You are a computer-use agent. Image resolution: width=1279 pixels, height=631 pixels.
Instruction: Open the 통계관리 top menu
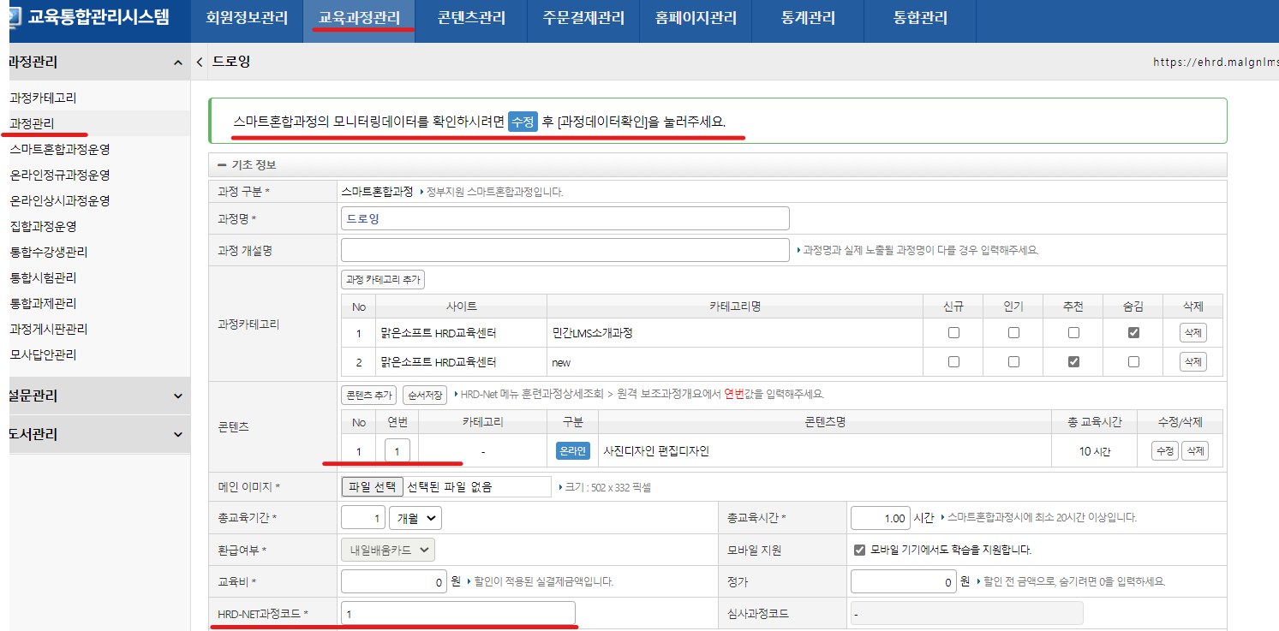tap(807, 18)
